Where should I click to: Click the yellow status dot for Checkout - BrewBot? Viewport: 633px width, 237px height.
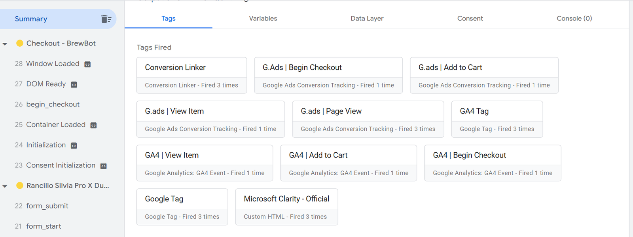(19, 43)
